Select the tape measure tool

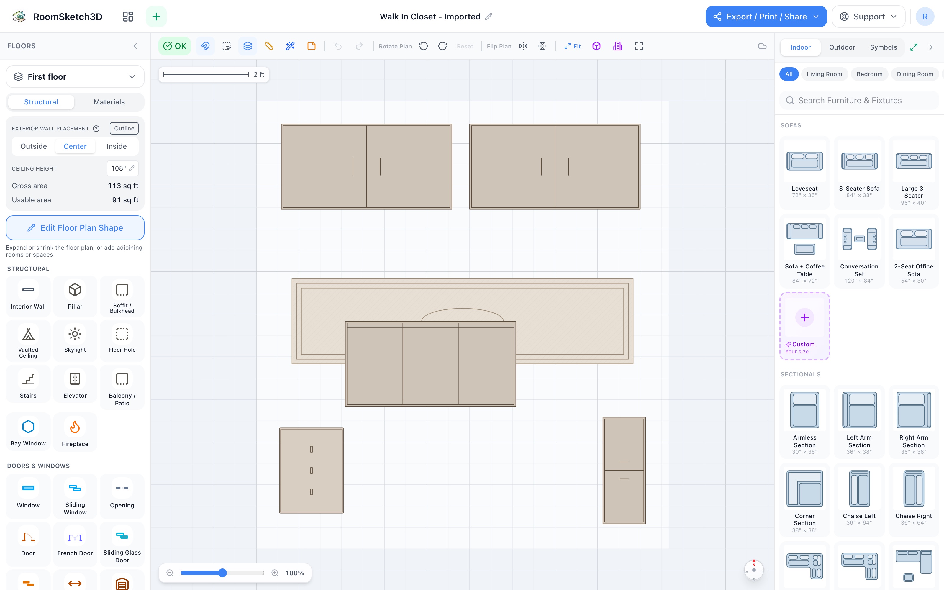click(x=269, y=46)
